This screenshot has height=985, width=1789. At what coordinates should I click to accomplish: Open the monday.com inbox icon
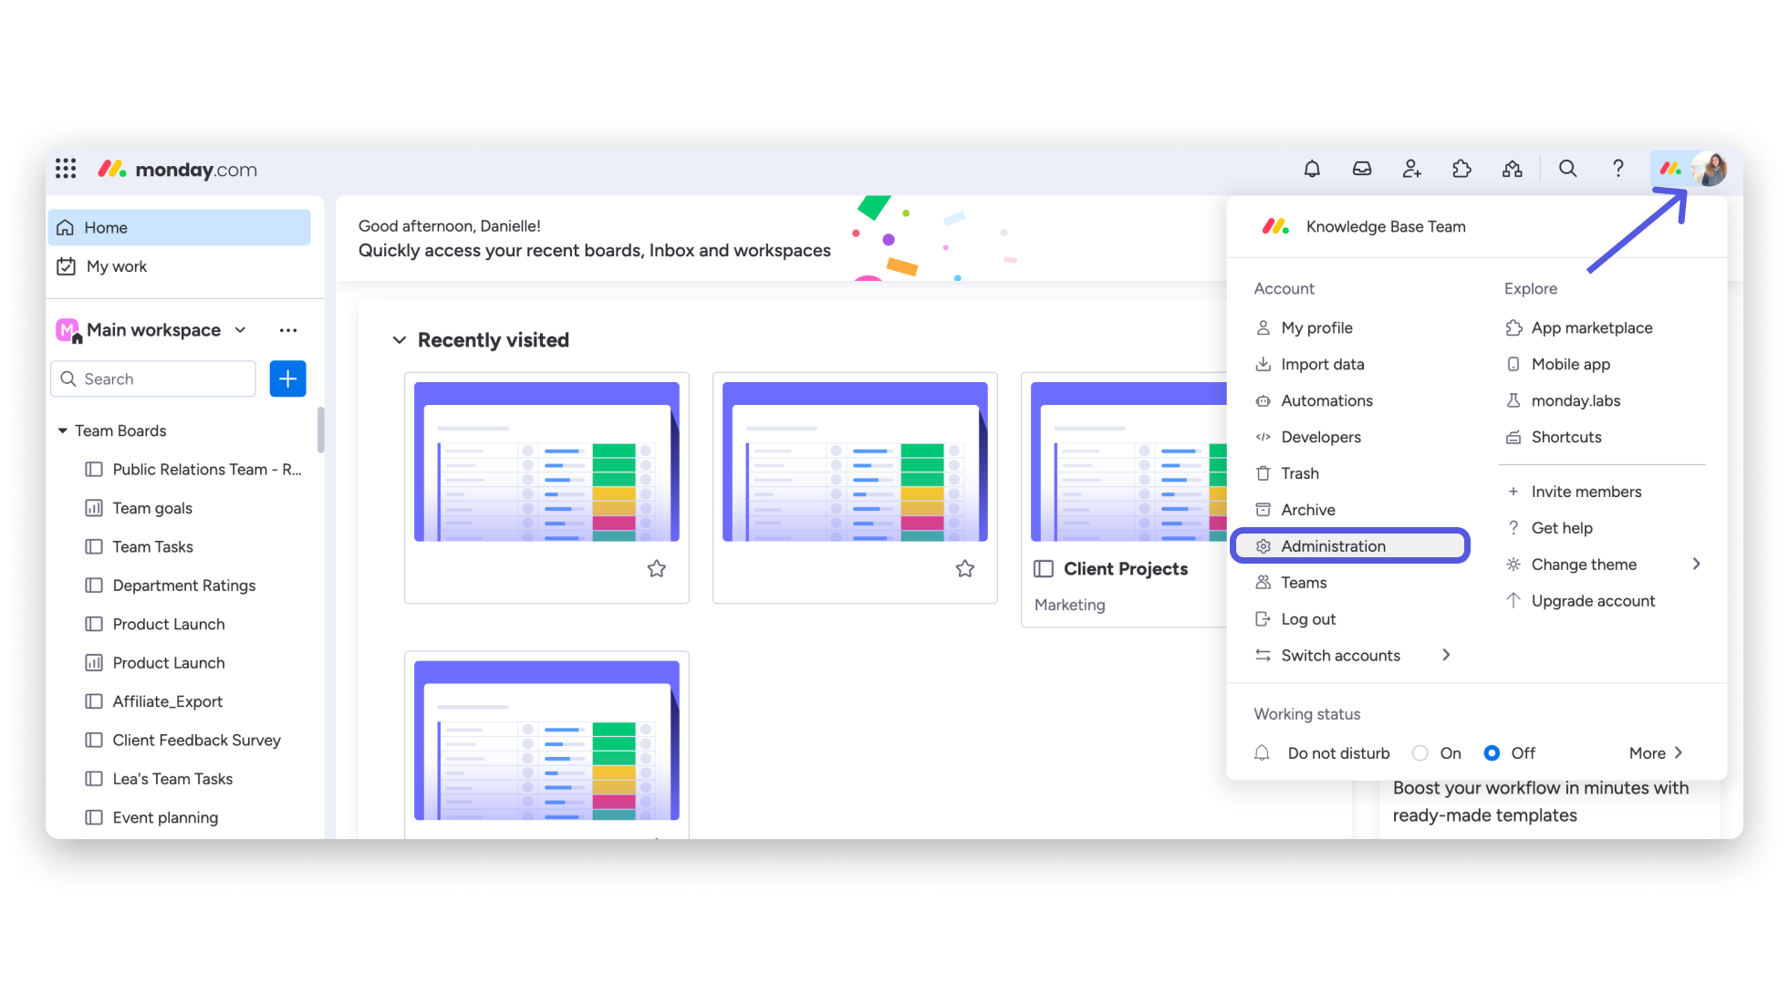click(1361, 169)
